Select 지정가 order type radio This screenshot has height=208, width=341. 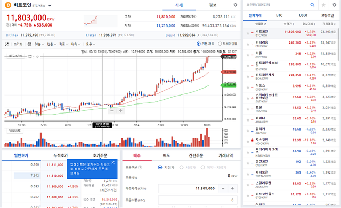pyautogui.click(x=160, y=167)
